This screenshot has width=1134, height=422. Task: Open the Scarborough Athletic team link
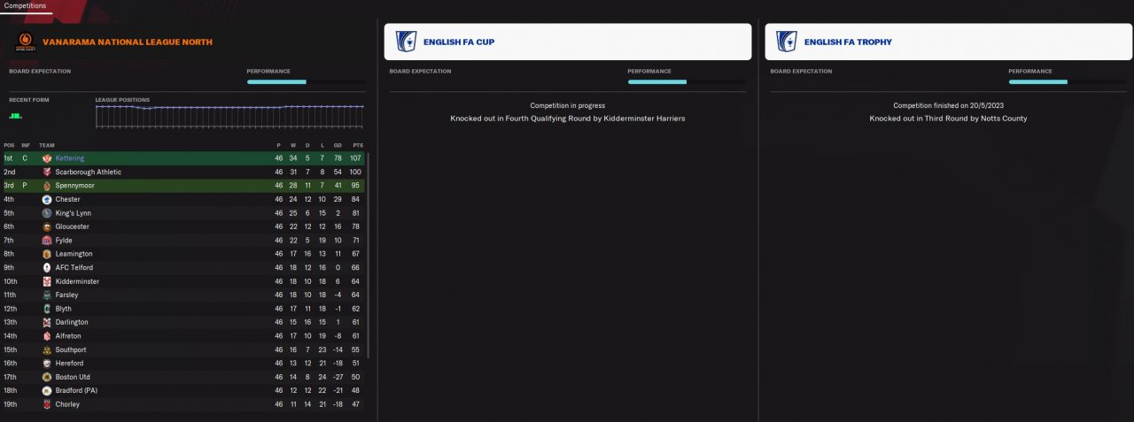coord(89,172)
